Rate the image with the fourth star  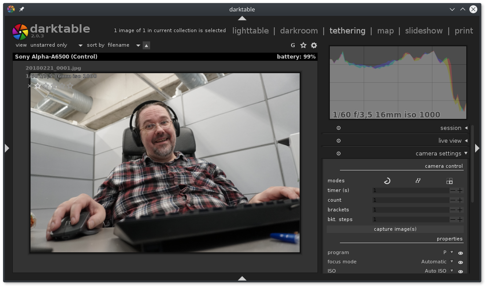click(x=62, y=85)
